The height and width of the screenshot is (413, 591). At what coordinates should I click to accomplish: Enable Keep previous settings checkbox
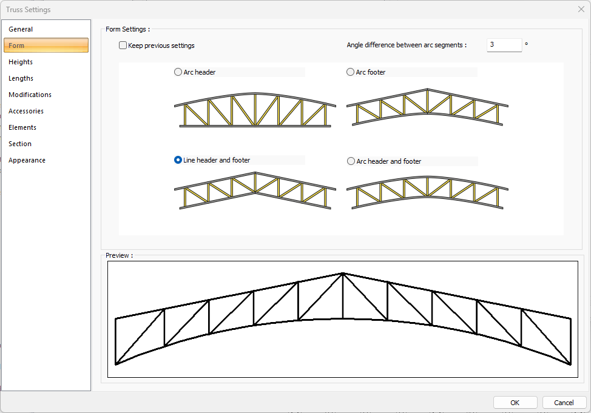(x=123, y=45)
